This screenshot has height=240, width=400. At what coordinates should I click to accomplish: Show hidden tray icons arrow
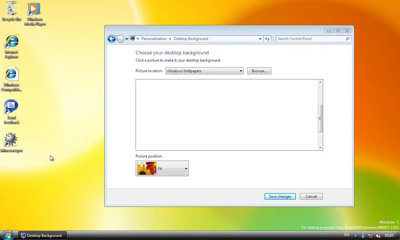(355, 236)
